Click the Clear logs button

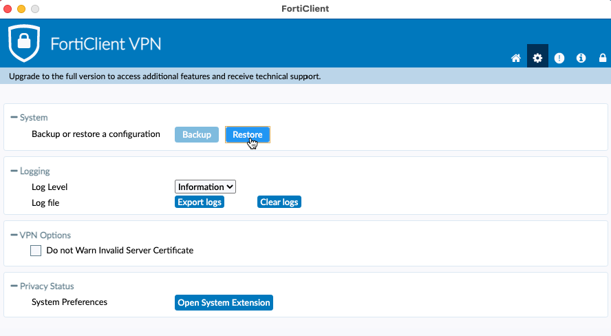pos(279,202)
